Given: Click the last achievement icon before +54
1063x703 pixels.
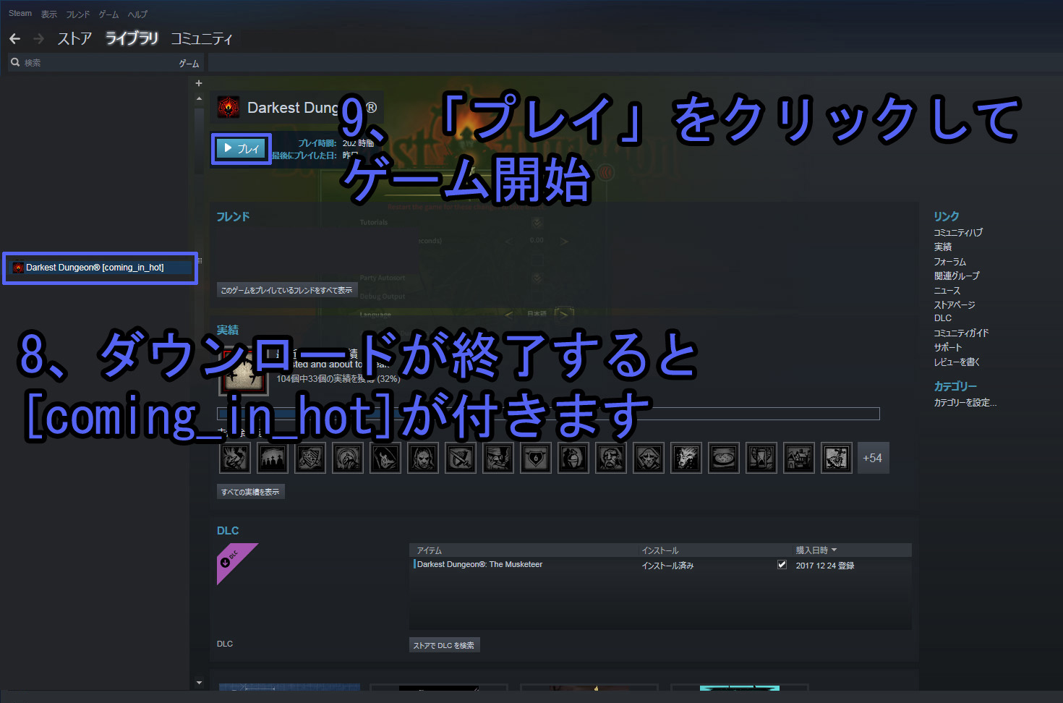Looking at the screenshot, I should [x=836, y=458].
